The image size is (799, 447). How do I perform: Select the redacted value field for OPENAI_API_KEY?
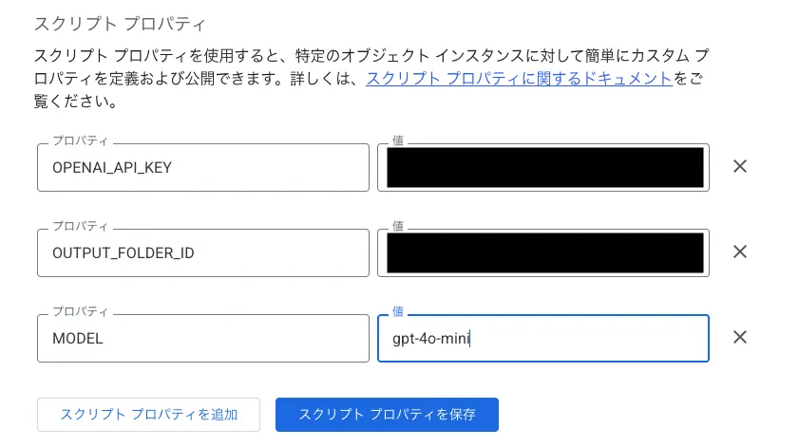(543, 167)
